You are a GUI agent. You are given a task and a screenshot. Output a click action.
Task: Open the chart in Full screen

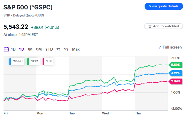tap(172, 47)
